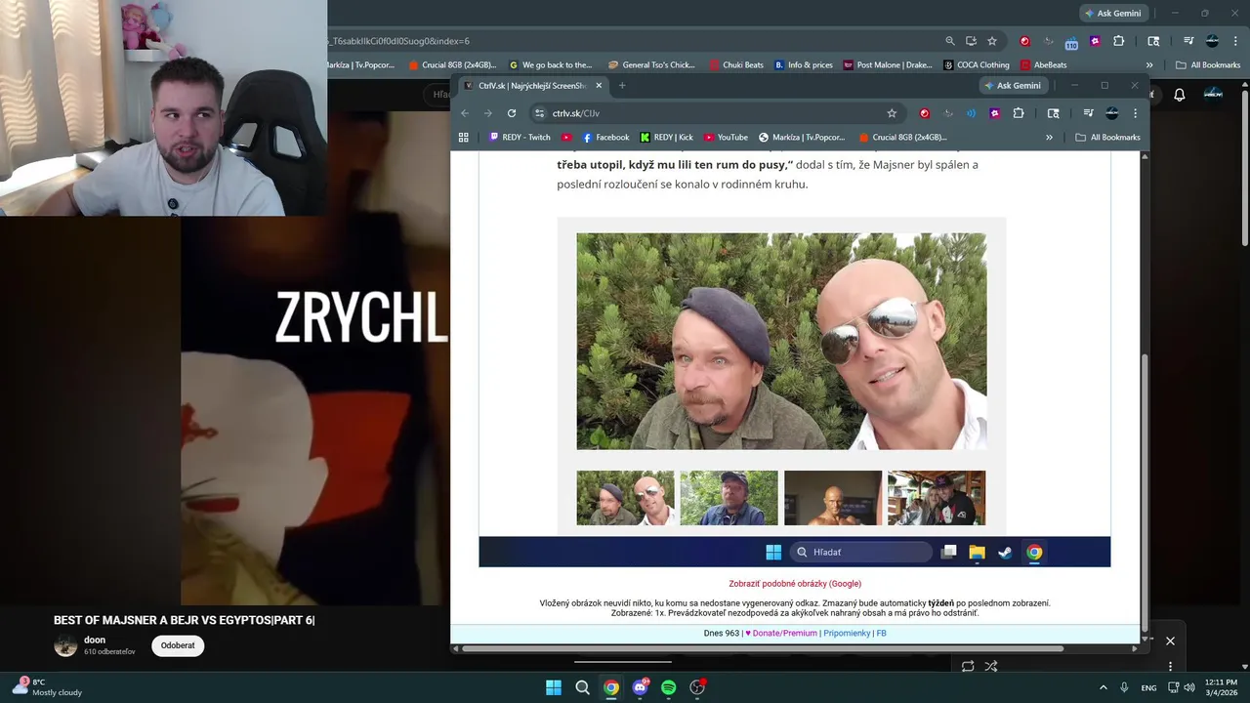1250x703 pixels.
Task: Open Apps grid in CtrlV.sk bookmarks bar
Action: tap(464, 138)
